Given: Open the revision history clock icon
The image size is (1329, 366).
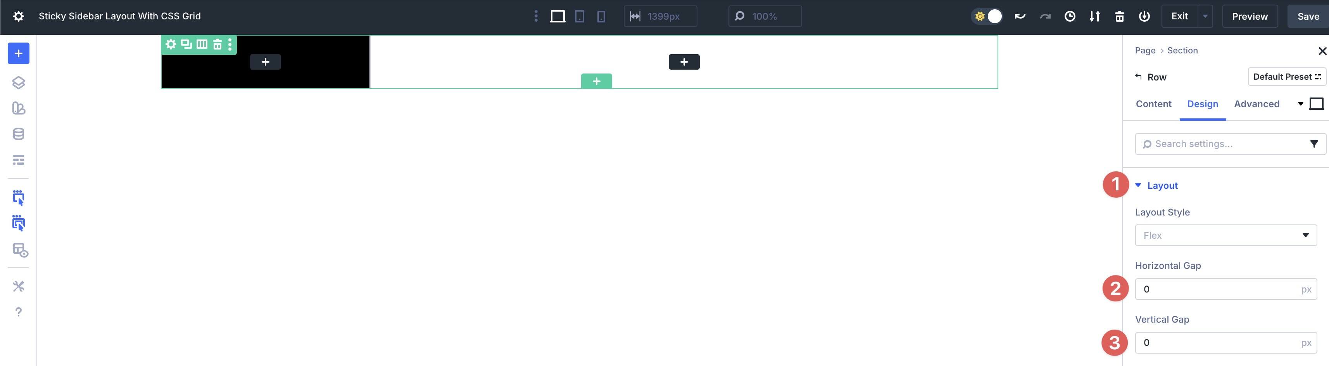Looking at the screenshot, I should click(x=1070, y=16).
